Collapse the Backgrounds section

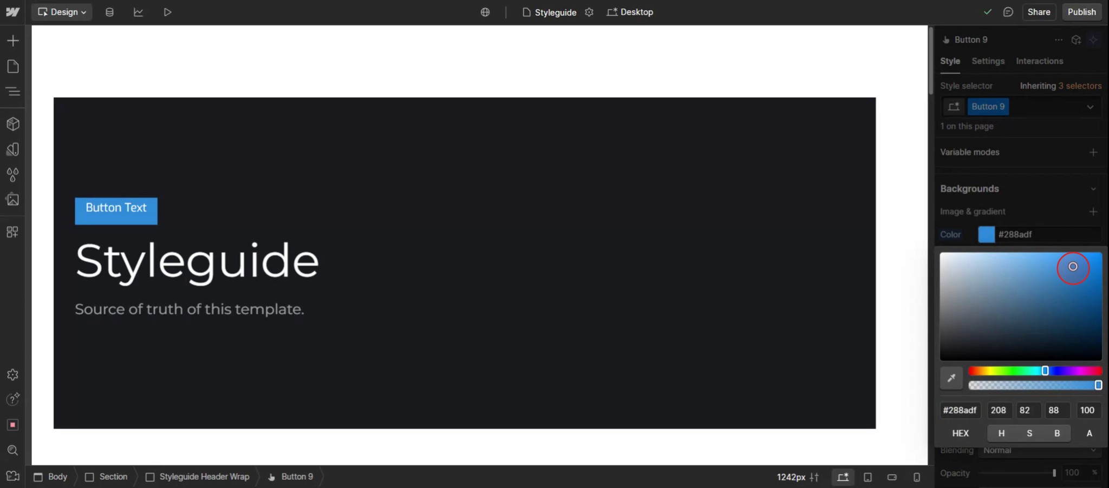(x=1093, y=188)
